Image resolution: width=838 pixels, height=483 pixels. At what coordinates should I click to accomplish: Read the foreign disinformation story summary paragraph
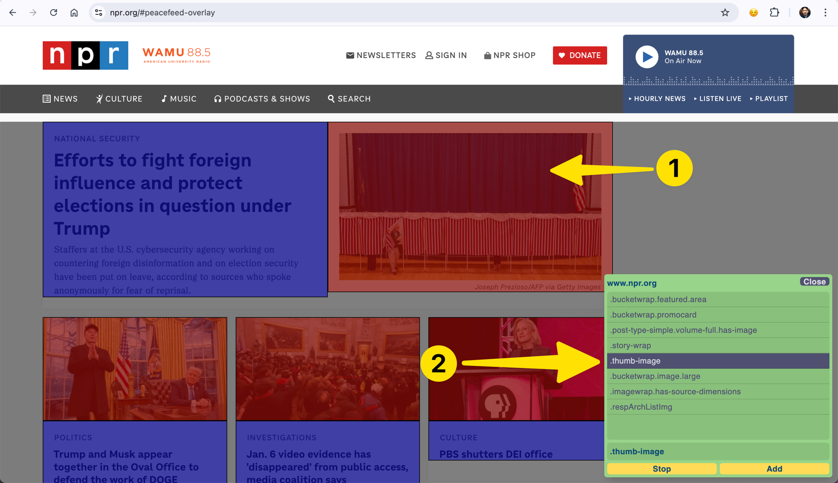click(x=176, y=270)
